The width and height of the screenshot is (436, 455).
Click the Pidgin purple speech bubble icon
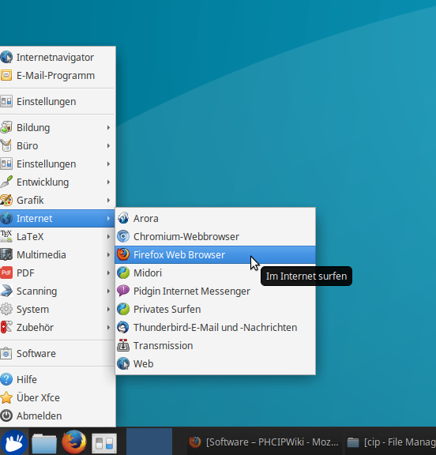pos(123,291)
